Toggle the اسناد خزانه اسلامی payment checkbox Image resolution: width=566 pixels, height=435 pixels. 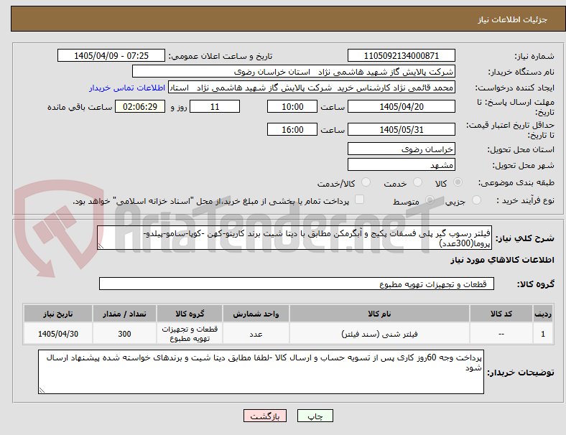click(x=360, y=200)
